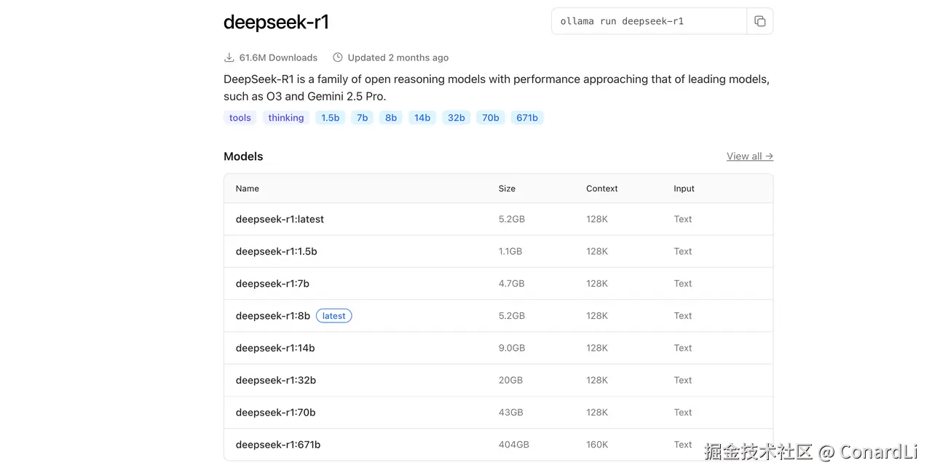Click the downloads arrow icon

click(229, 57)
